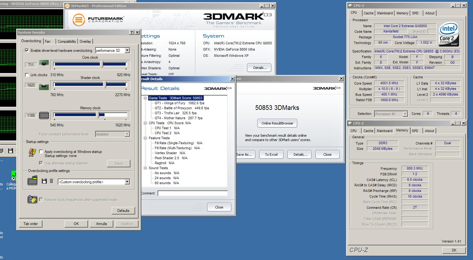Collapse the Game Tests tree node
The height and width of the screenshot is (260, 473).
tap(145, 98)
